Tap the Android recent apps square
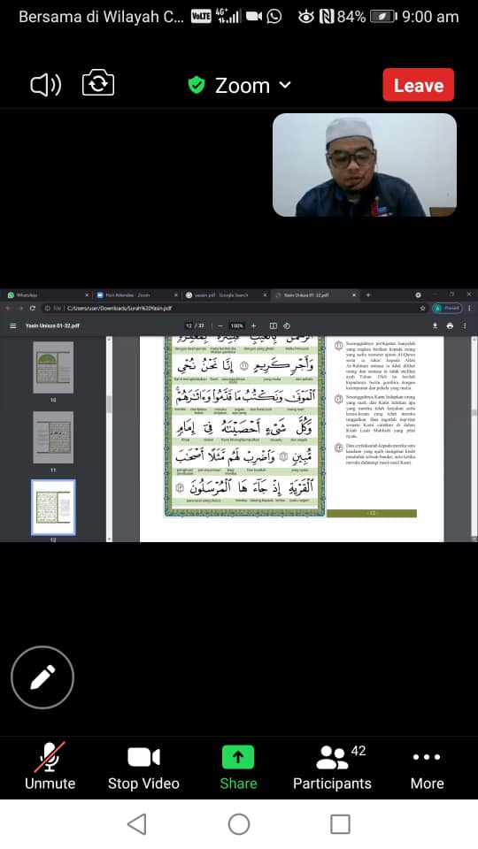Image resolution: width=478 pixels, height=849 pixels. point(340,824)
